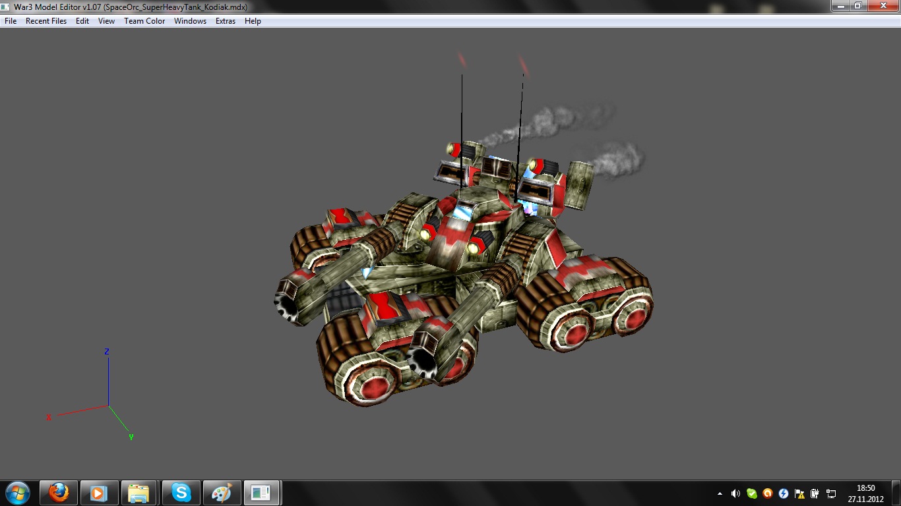This screenshot has height=506, width=901.
Task: Open the media player taskbar icon
Action: pos(99,493)
